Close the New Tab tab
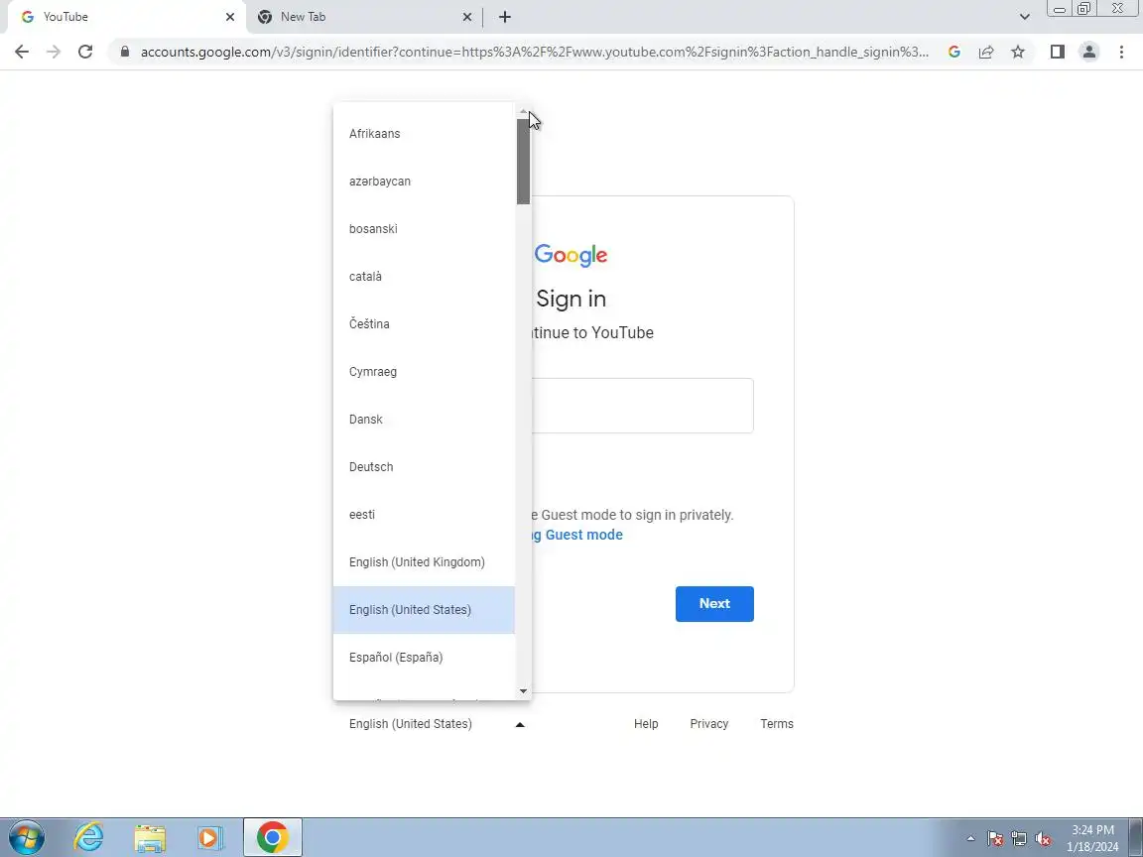 [x=467, y=17]
